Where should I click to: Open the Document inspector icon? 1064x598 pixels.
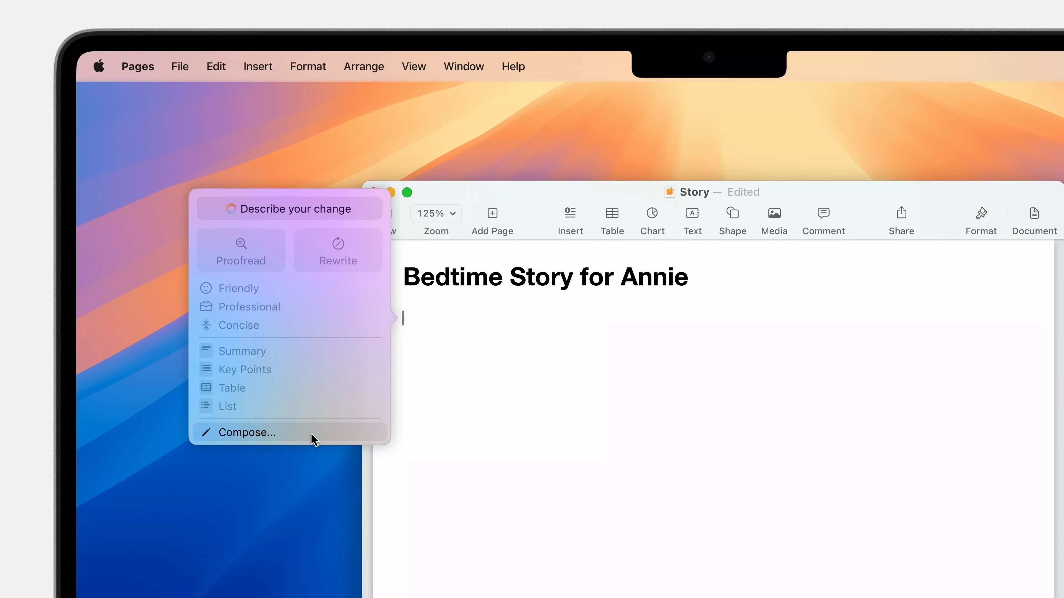point(1034,213)
